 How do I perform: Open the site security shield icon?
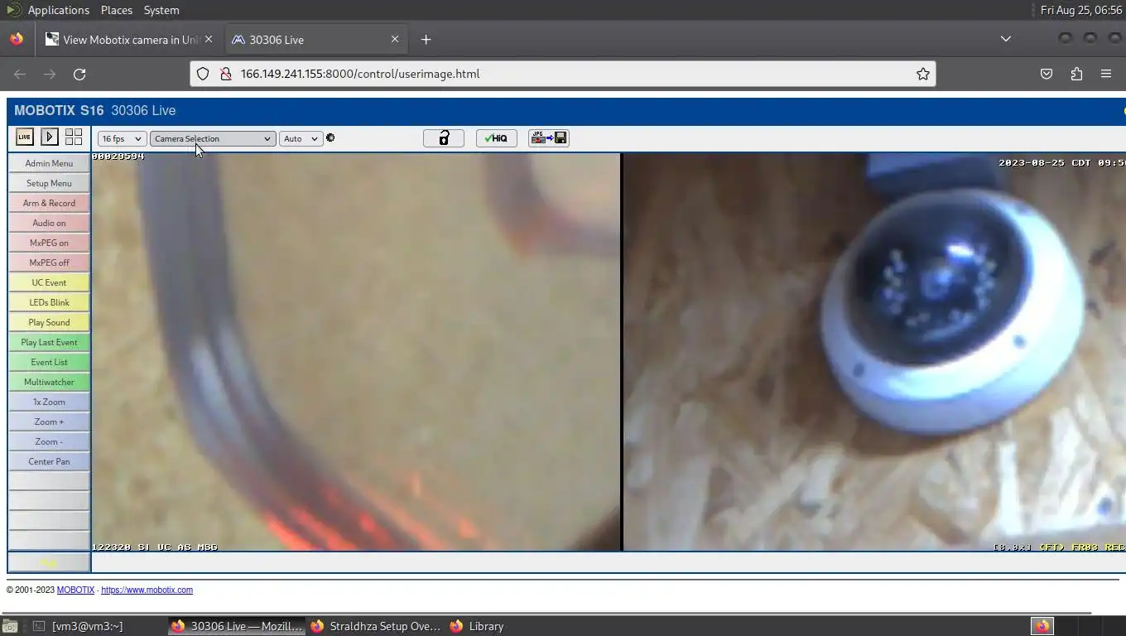203,74
